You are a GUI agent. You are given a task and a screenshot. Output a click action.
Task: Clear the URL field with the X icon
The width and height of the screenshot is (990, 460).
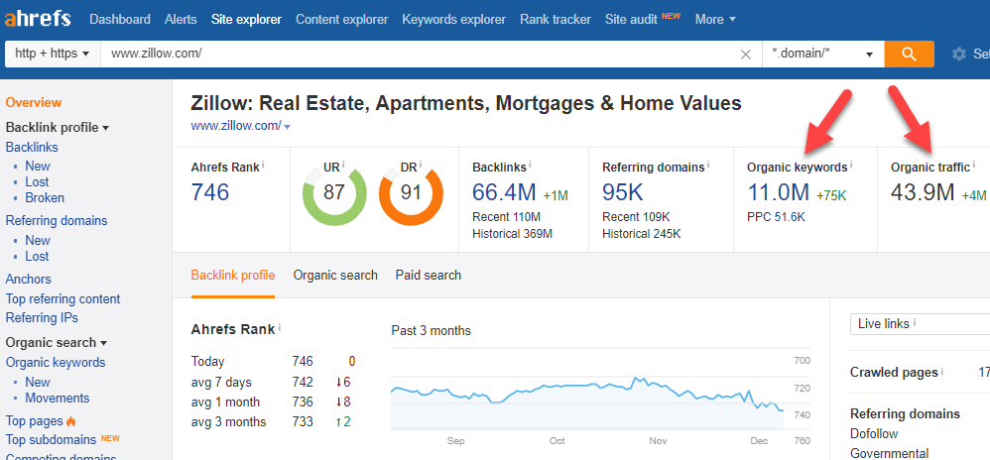[x=746, y=55]
